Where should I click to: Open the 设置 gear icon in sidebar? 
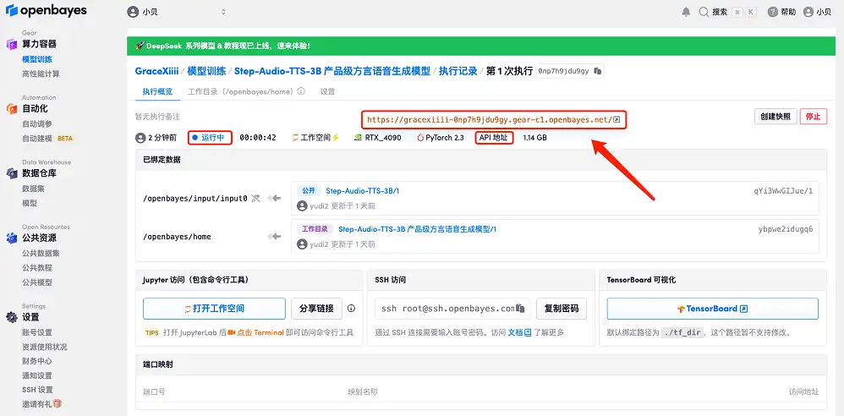click(12, 317)
